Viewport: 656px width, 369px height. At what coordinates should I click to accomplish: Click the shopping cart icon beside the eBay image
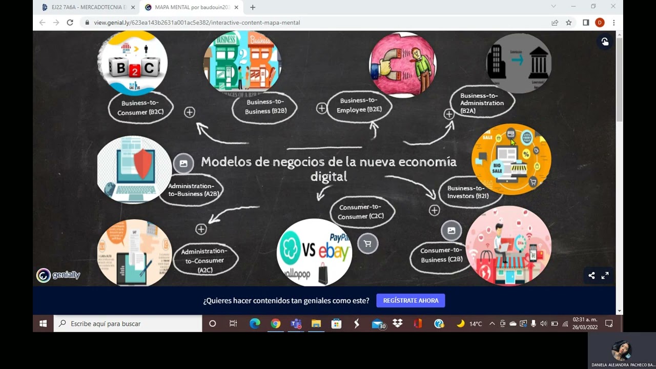pyautogui.click(x=367, y=243)
